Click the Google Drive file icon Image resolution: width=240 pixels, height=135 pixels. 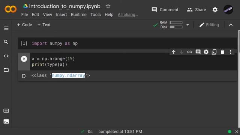point(25,6)
